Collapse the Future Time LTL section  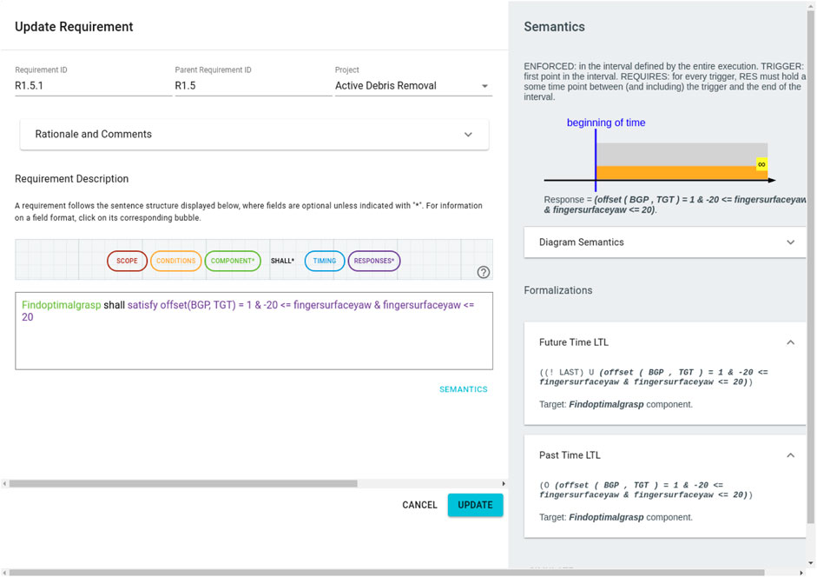pos(790,342)
